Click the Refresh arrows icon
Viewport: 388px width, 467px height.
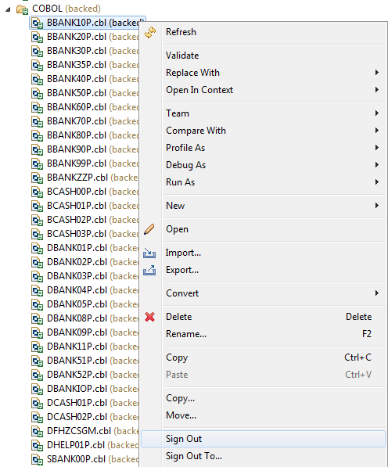coord(150,32)
